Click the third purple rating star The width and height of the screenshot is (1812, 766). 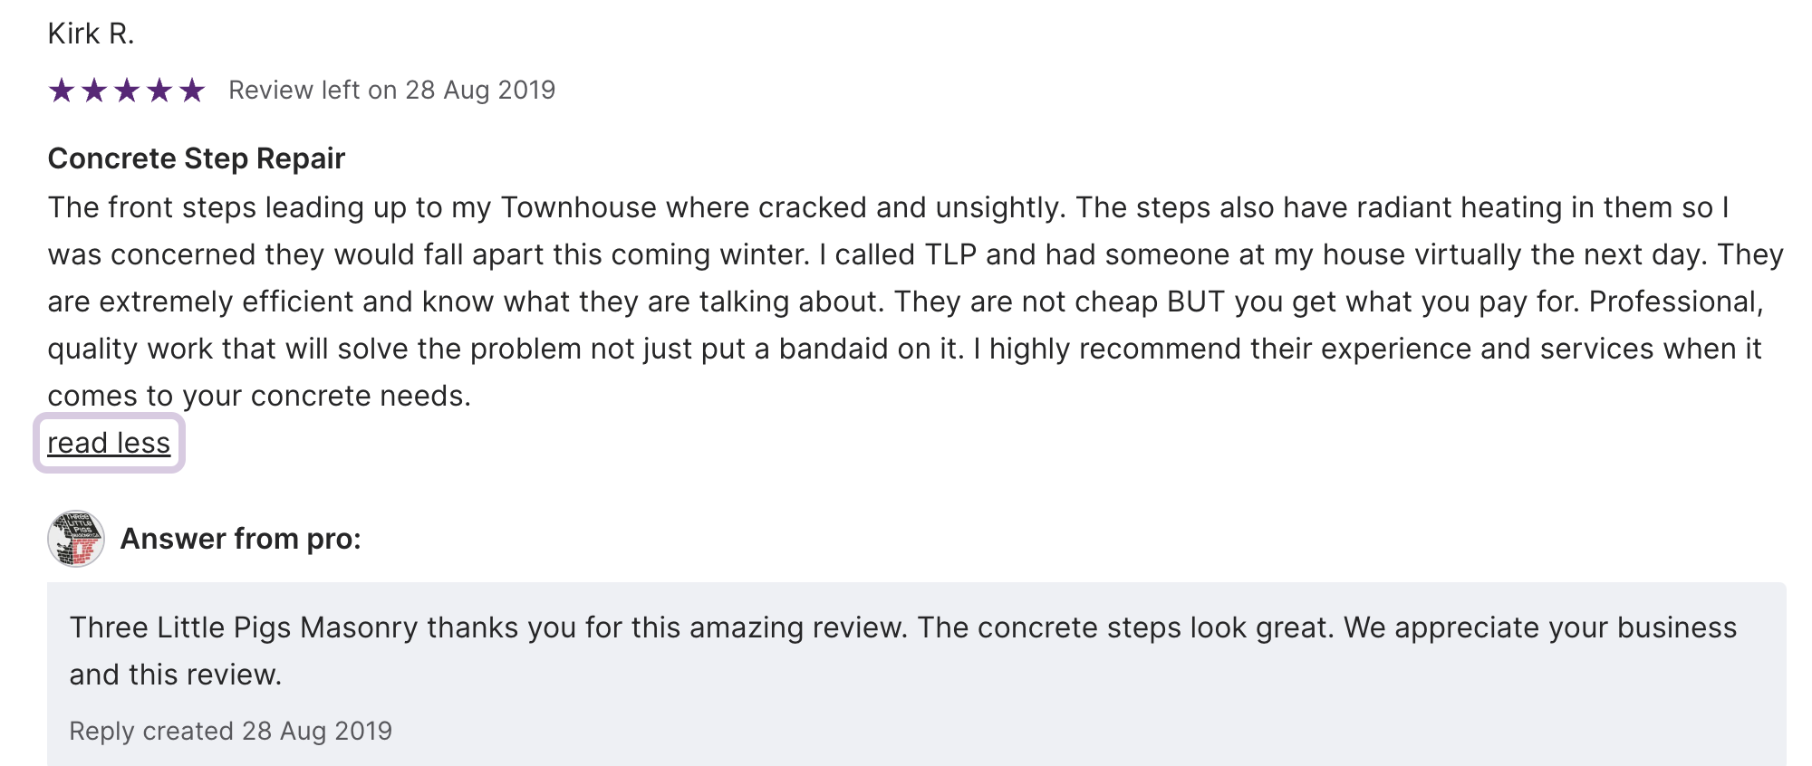tap(127, 91)
